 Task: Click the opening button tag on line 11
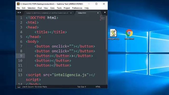click(x=43, y=65)
